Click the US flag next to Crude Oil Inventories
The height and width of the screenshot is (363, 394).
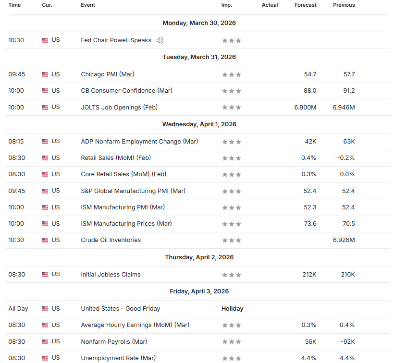[45, 240]
